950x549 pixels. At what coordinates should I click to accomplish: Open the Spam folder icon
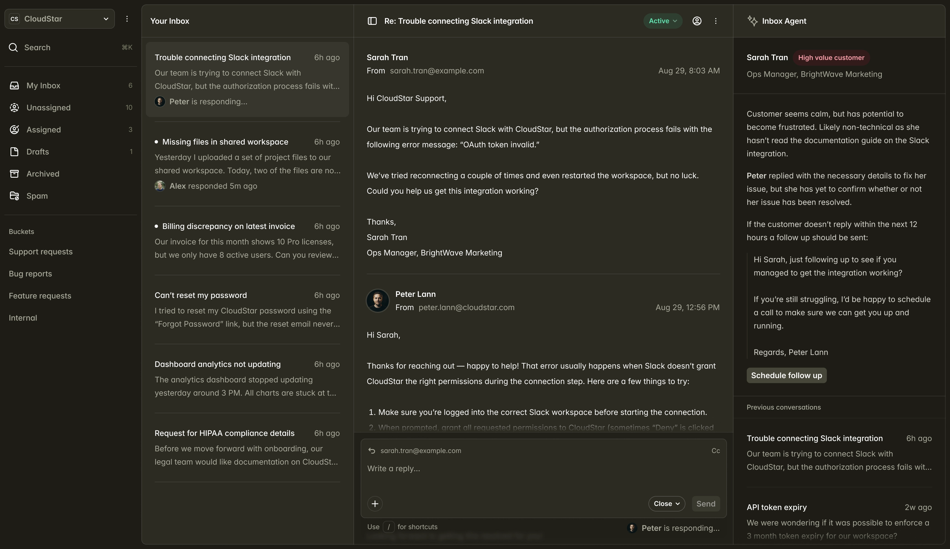[14, 196]
